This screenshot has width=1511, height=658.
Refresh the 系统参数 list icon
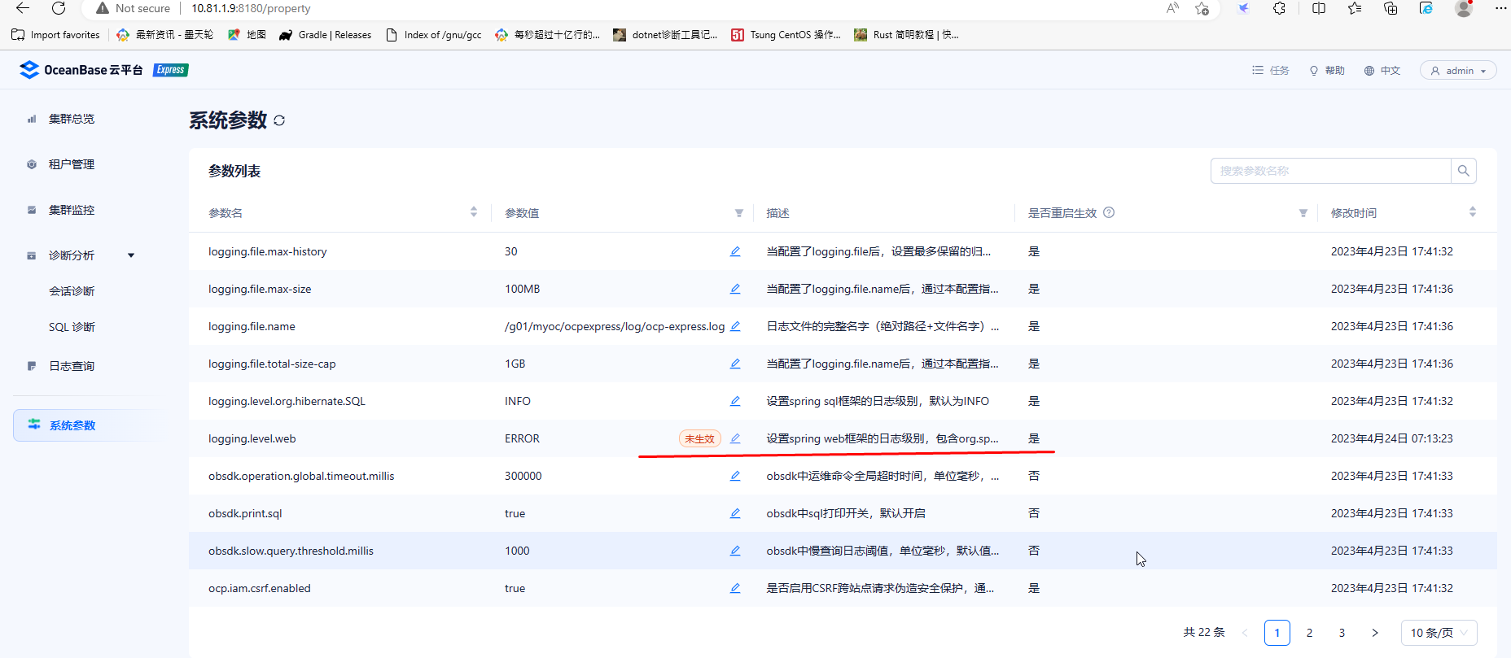[x=279, y=120]
